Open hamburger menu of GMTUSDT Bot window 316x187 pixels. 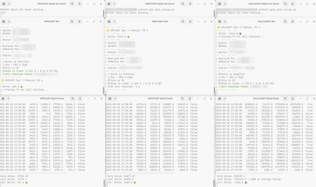(x=190, y=21)
